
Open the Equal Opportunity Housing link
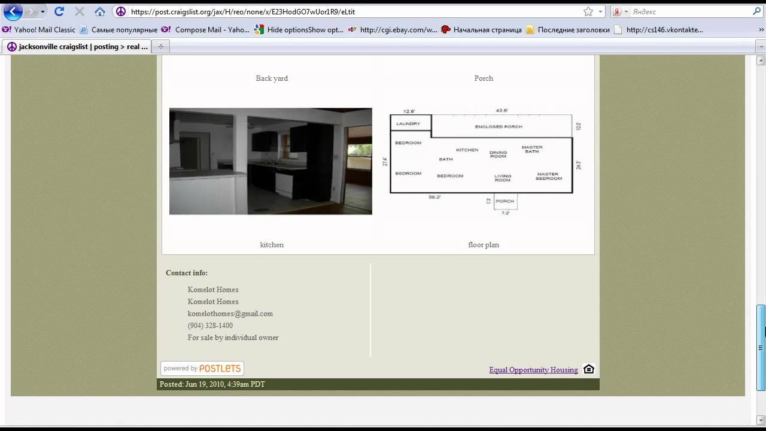[x=533, y=370]
